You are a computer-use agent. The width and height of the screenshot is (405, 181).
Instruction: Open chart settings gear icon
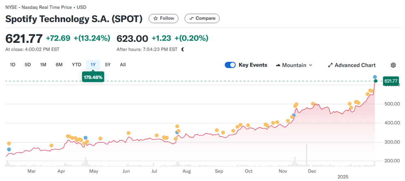[x=393, y=65]
